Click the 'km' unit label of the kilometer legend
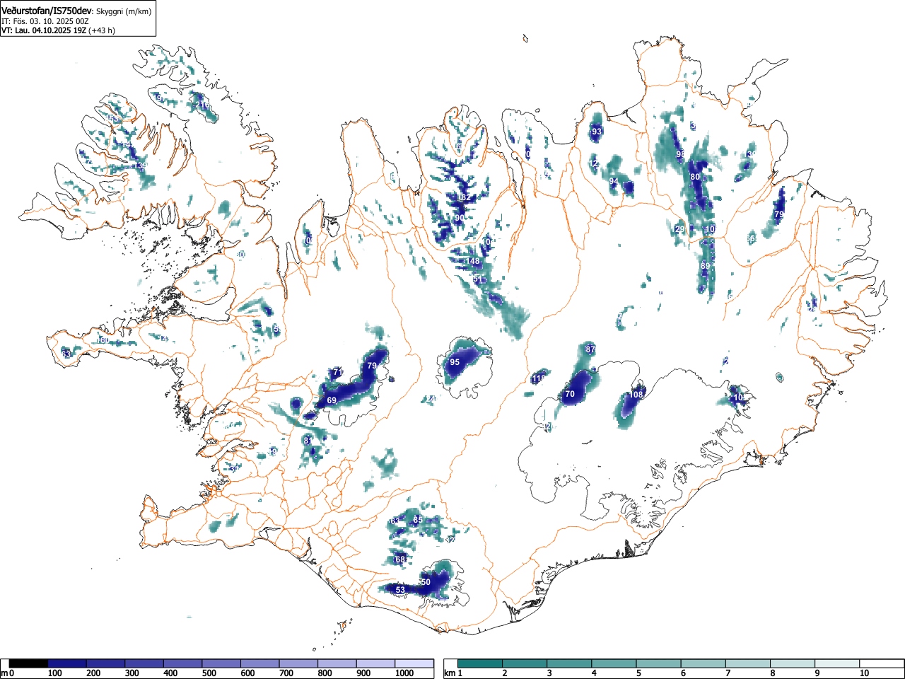905x679 pixels. (450, 673)
